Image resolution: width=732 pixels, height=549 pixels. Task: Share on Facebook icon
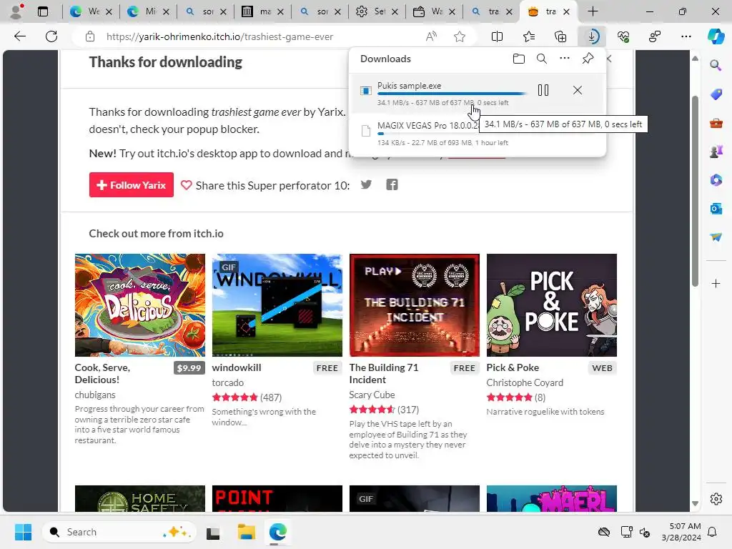pos(392,185)
